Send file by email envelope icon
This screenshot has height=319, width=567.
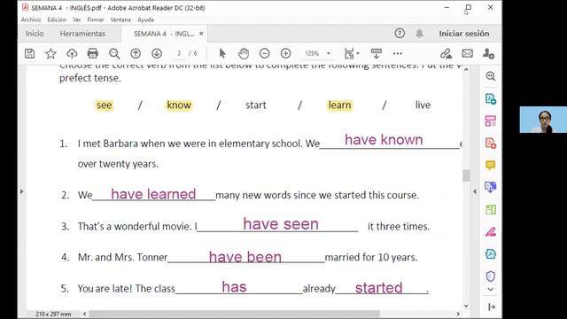467,53
